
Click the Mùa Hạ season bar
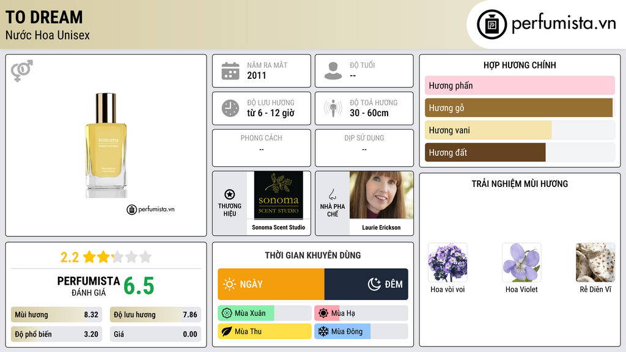pos(361,313)
